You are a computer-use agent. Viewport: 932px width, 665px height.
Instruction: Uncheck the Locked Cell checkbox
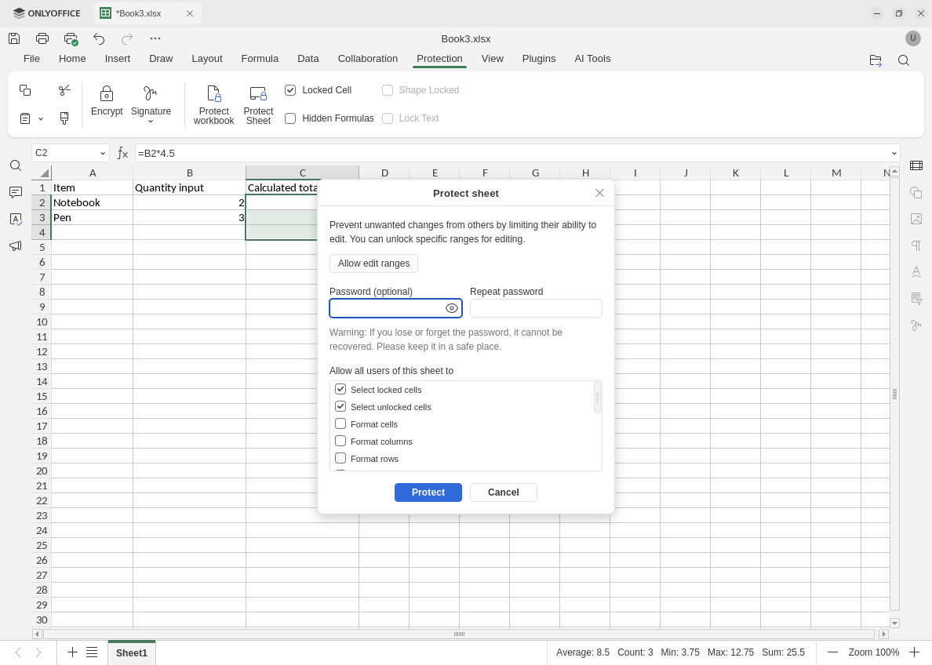(290, 89)
